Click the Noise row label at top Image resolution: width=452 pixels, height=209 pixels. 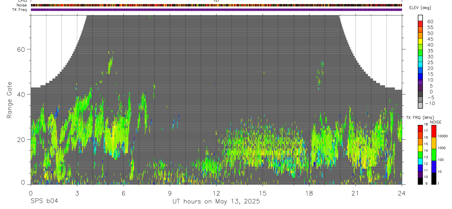[22, 5]
